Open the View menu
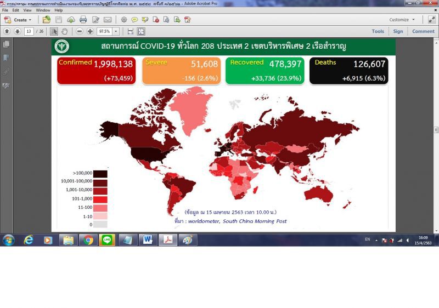The width and height of the screenshot is (439, 308). (27, 10)
